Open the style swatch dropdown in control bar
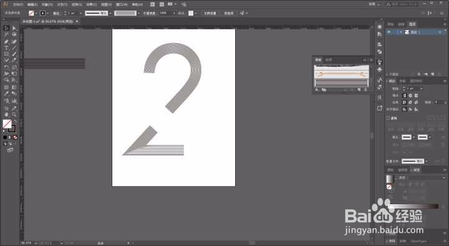The image size is (449, 246). [196, 13]
